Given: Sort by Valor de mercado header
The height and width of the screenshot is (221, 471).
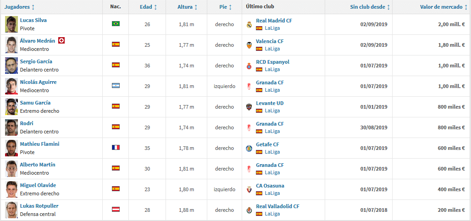Looking at the screenshot, I should pos(443,7).
